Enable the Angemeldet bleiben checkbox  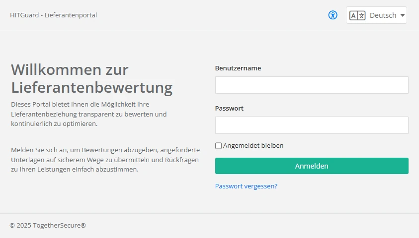[218, 146]
